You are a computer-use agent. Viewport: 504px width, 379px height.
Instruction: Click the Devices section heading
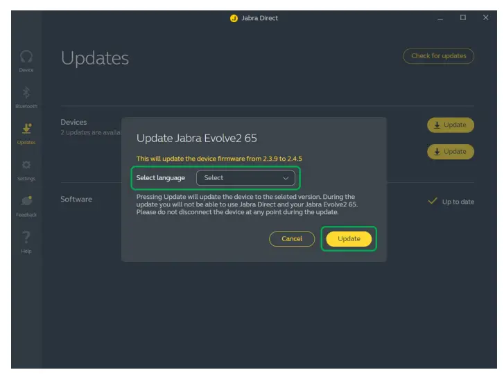point(73,122)
